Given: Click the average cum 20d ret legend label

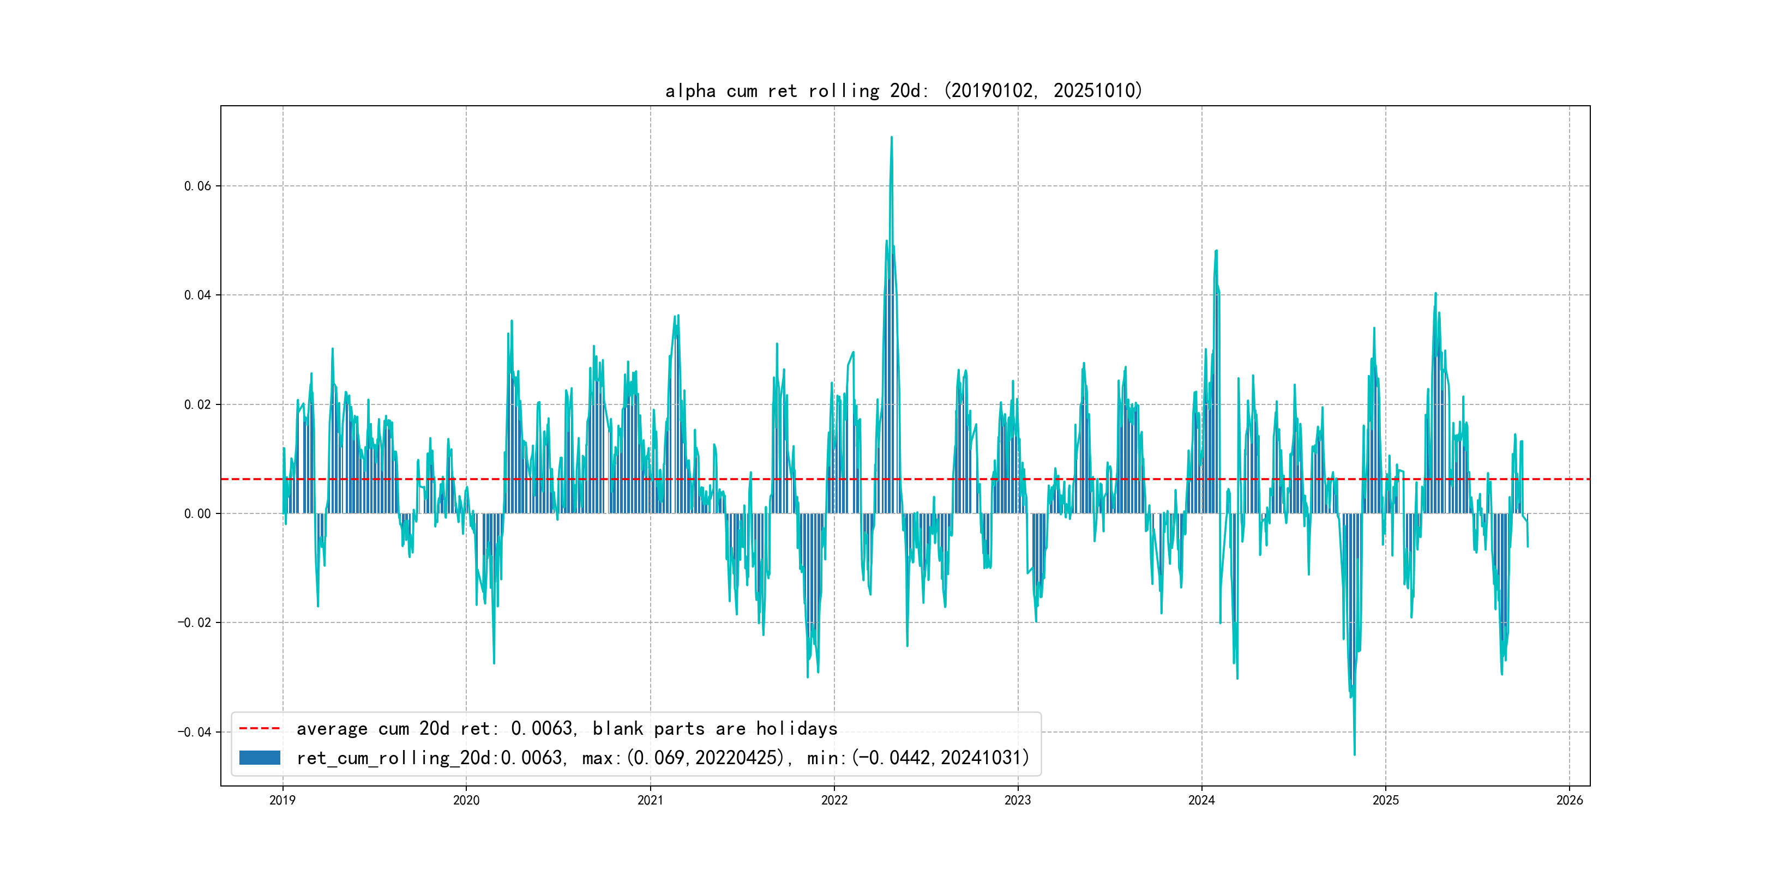Looking at the screenshot, I should click(567, 729).
